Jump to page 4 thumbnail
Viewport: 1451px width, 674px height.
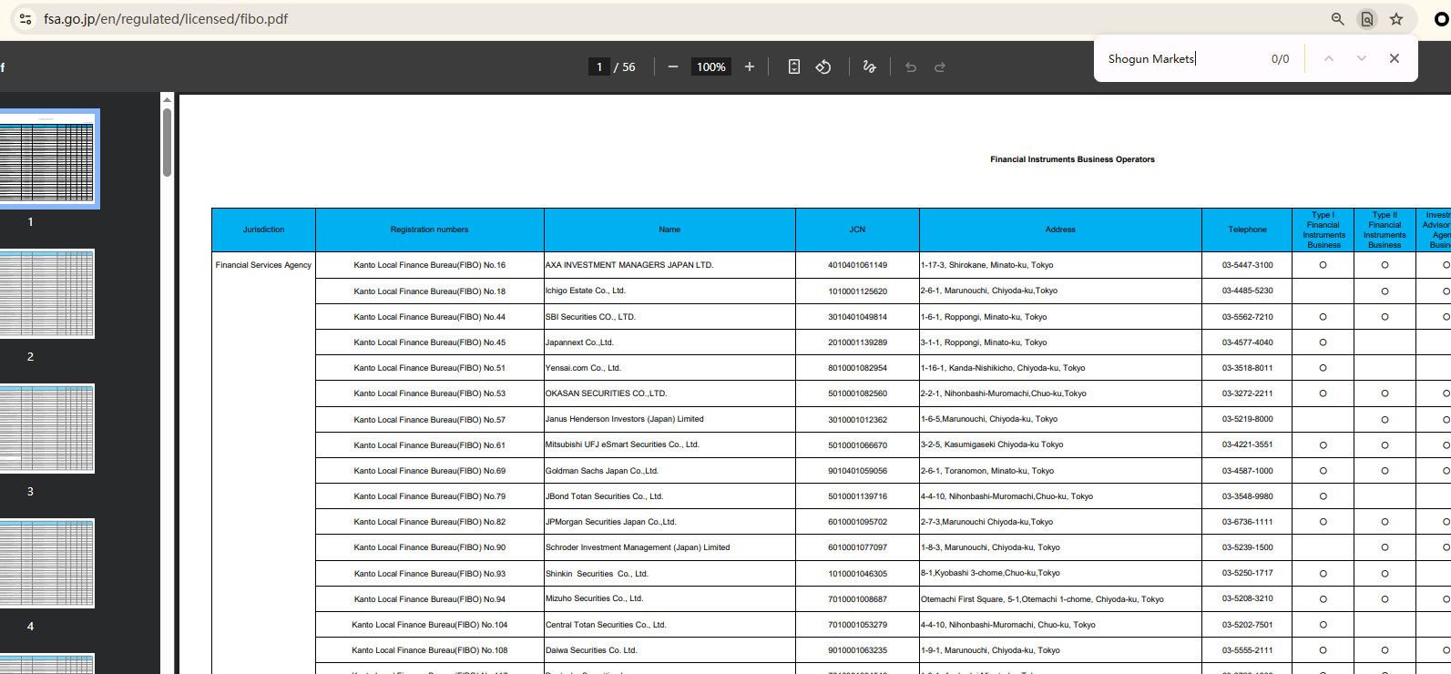point(46,563)
